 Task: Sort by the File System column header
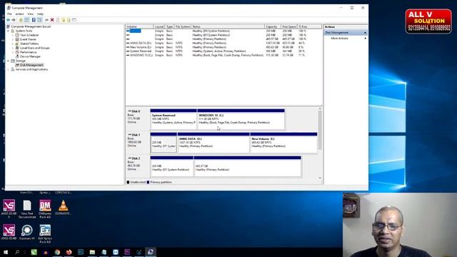[183, 26]
